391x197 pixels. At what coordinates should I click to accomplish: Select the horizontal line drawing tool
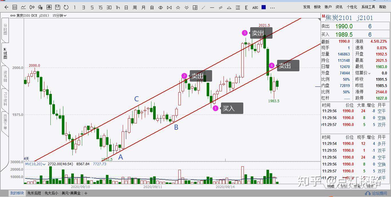(212, 7)
